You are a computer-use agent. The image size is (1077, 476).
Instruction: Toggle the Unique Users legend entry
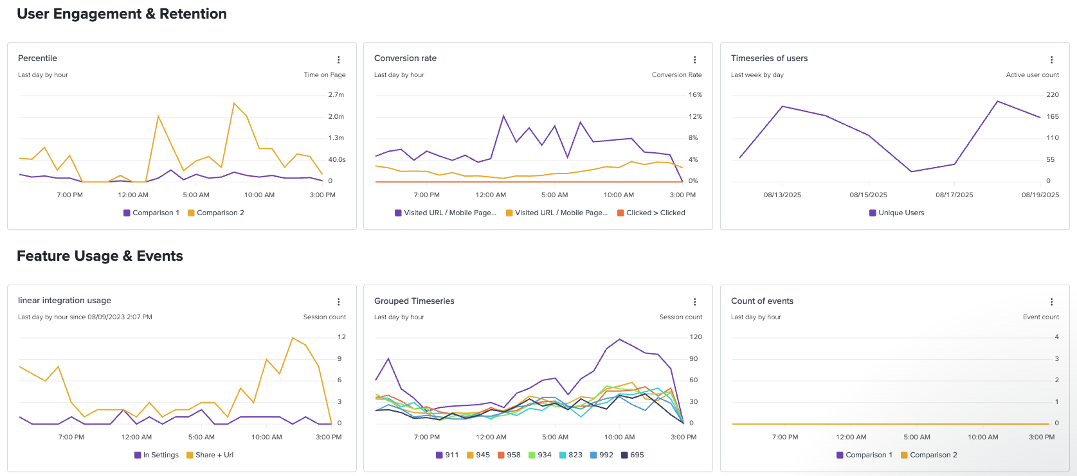(x=896, y=213)
